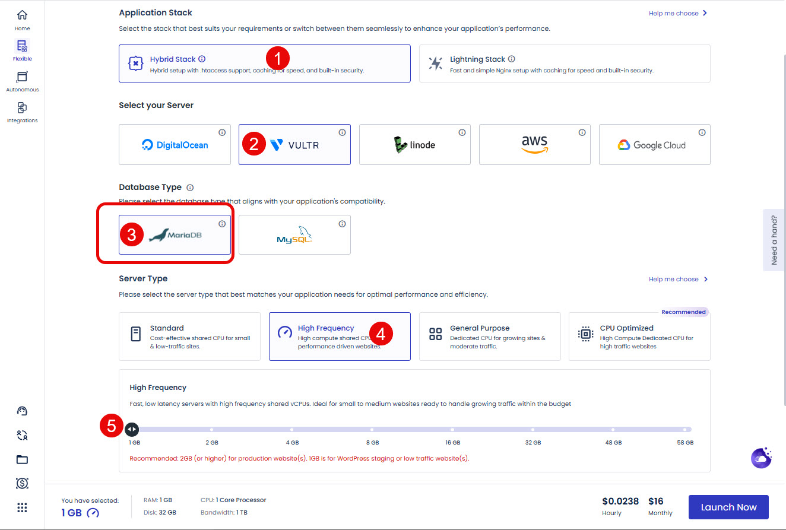Image resolution: width=786 pixels, height=530 pixels.
Task: Select General Purpose server type
Action: point(490,337)
